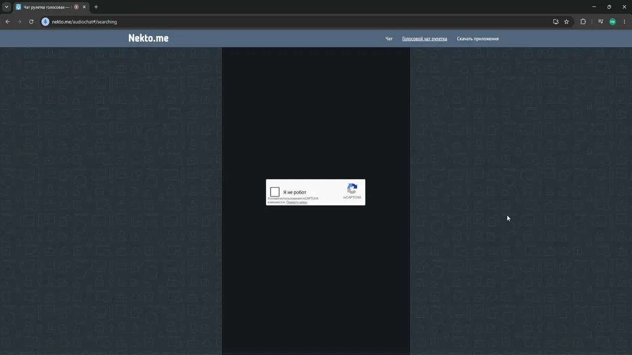Open 'Голосовой чат рулетка' navigation link

coord(425,38)
